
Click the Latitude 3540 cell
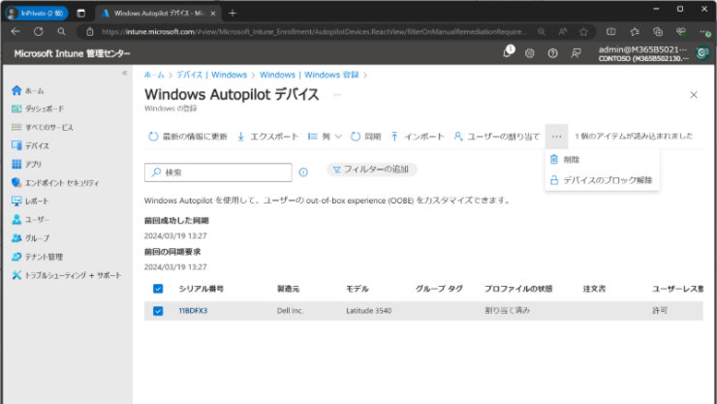pos(368,311)
